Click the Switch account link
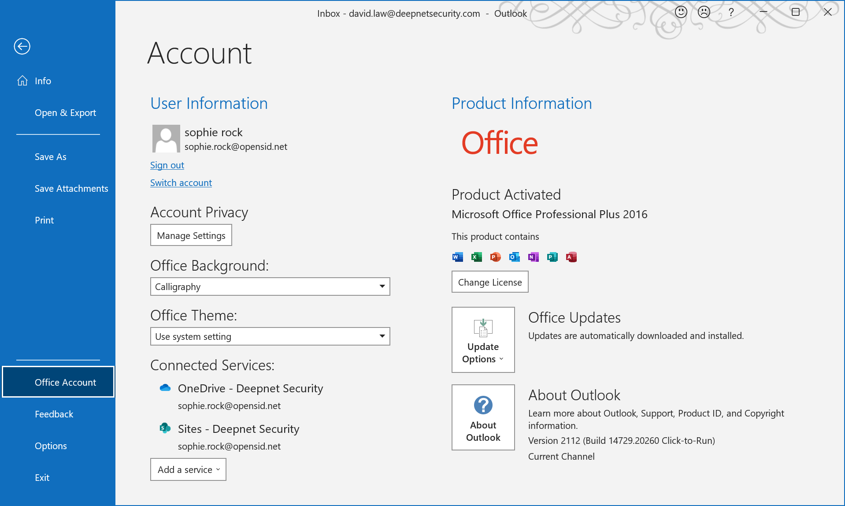This screenshot has height=506, width=845. click(x=181, y=183)
